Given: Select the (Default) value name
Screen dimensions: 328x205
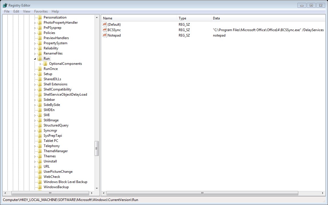Looking at the screenshot, I should 114,25.
